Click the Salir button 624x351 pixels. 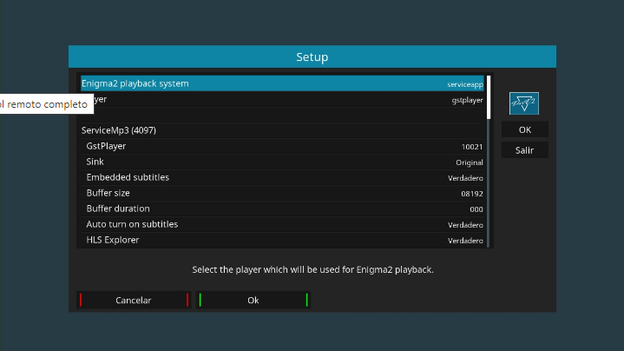pyautogui.click(x=524, y=150)
